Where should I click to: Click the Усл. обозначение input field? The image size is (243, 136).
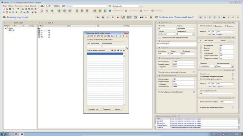(x=94, y=46)
